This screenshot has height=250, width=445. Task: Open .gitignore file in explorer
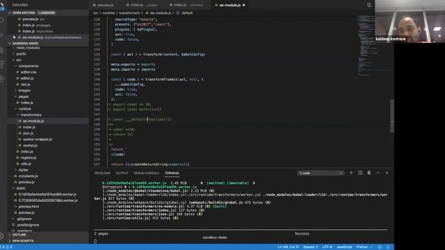coord(24,219)
